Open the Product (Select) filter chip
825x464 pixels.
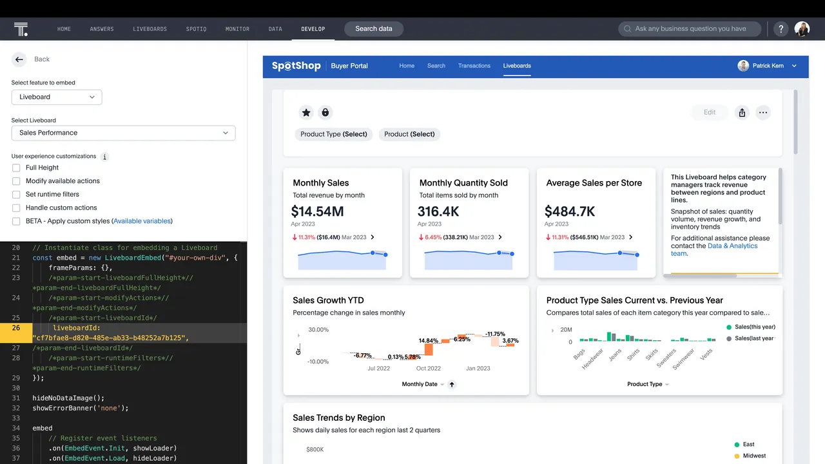tap(409, 134)
